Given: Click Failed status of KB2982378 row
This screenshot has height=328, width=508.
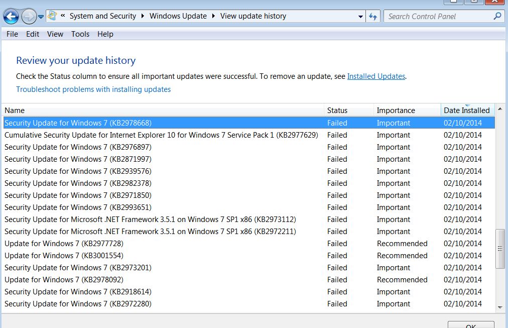Looking at the screenshot, I should (x=337, y=183).
